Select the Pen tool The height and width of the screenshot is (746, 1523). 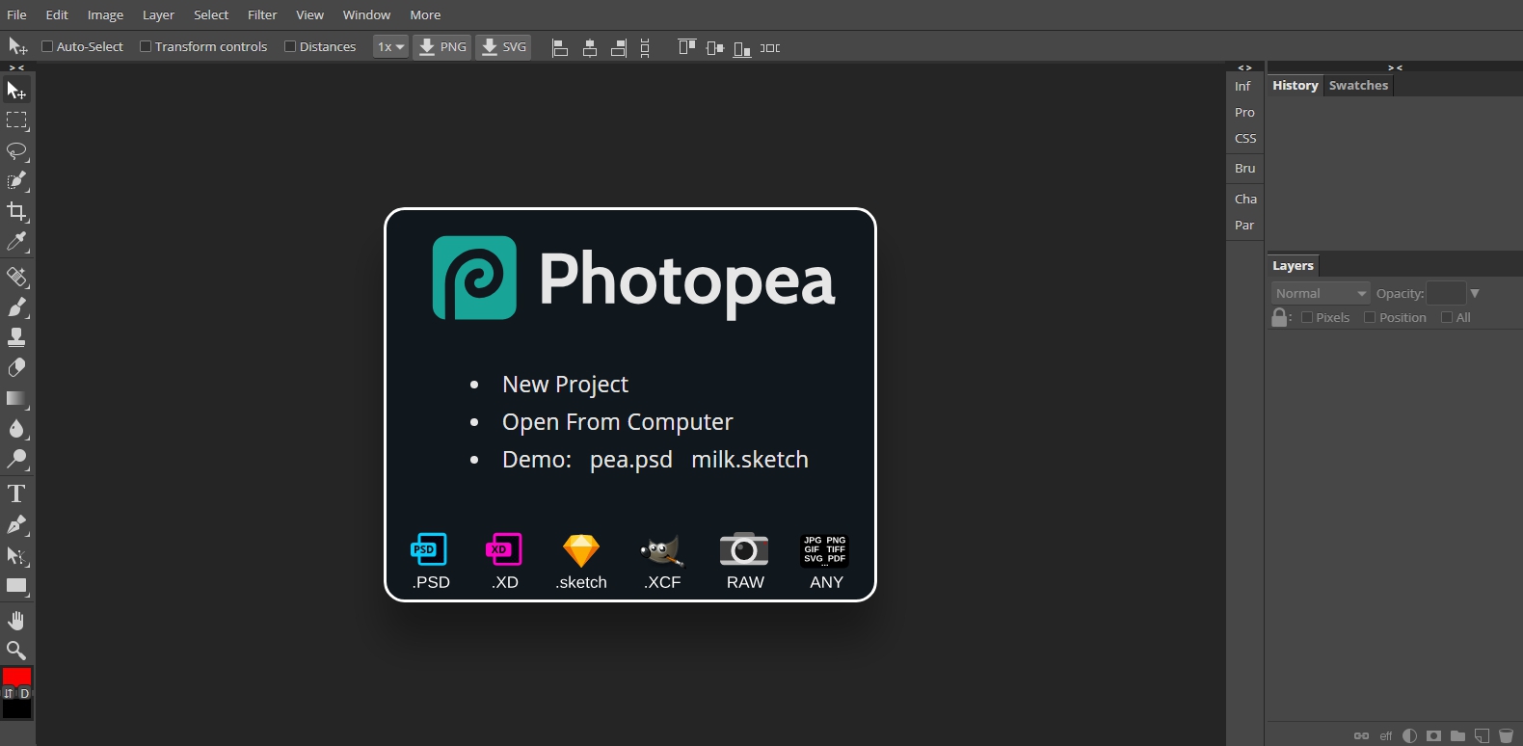point(16,525)
